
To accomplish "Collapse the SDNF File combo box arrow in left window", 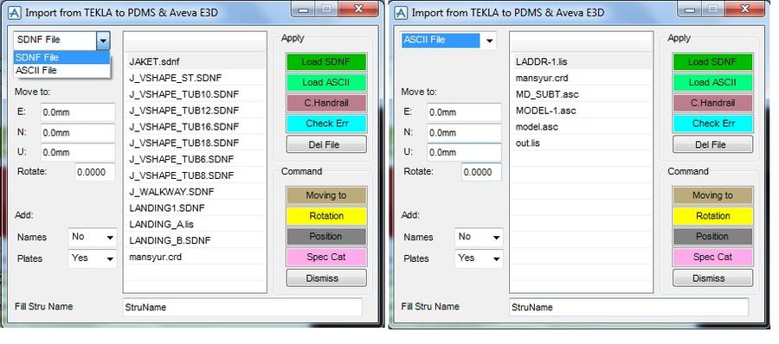I will click(103, 41).
